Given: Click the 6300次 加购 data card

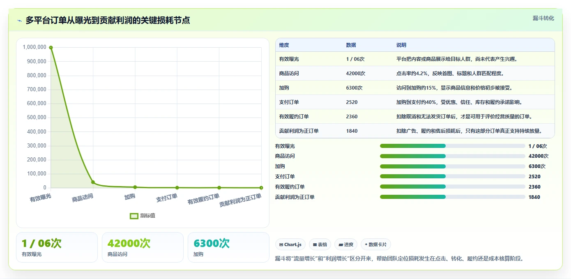Looking at the screenshot, I should point(228,247).
